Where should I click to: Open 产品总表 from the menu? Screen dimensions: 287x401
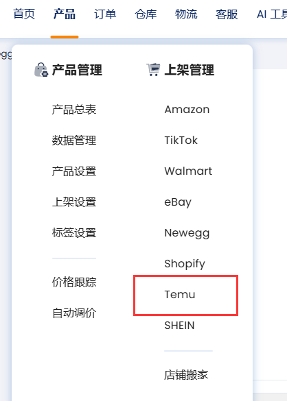pyautogui.click(x=74, y=110)
